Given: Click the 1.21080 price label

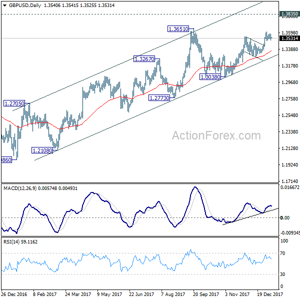Looking at the screenshot, I should click(x=42, y=150).
